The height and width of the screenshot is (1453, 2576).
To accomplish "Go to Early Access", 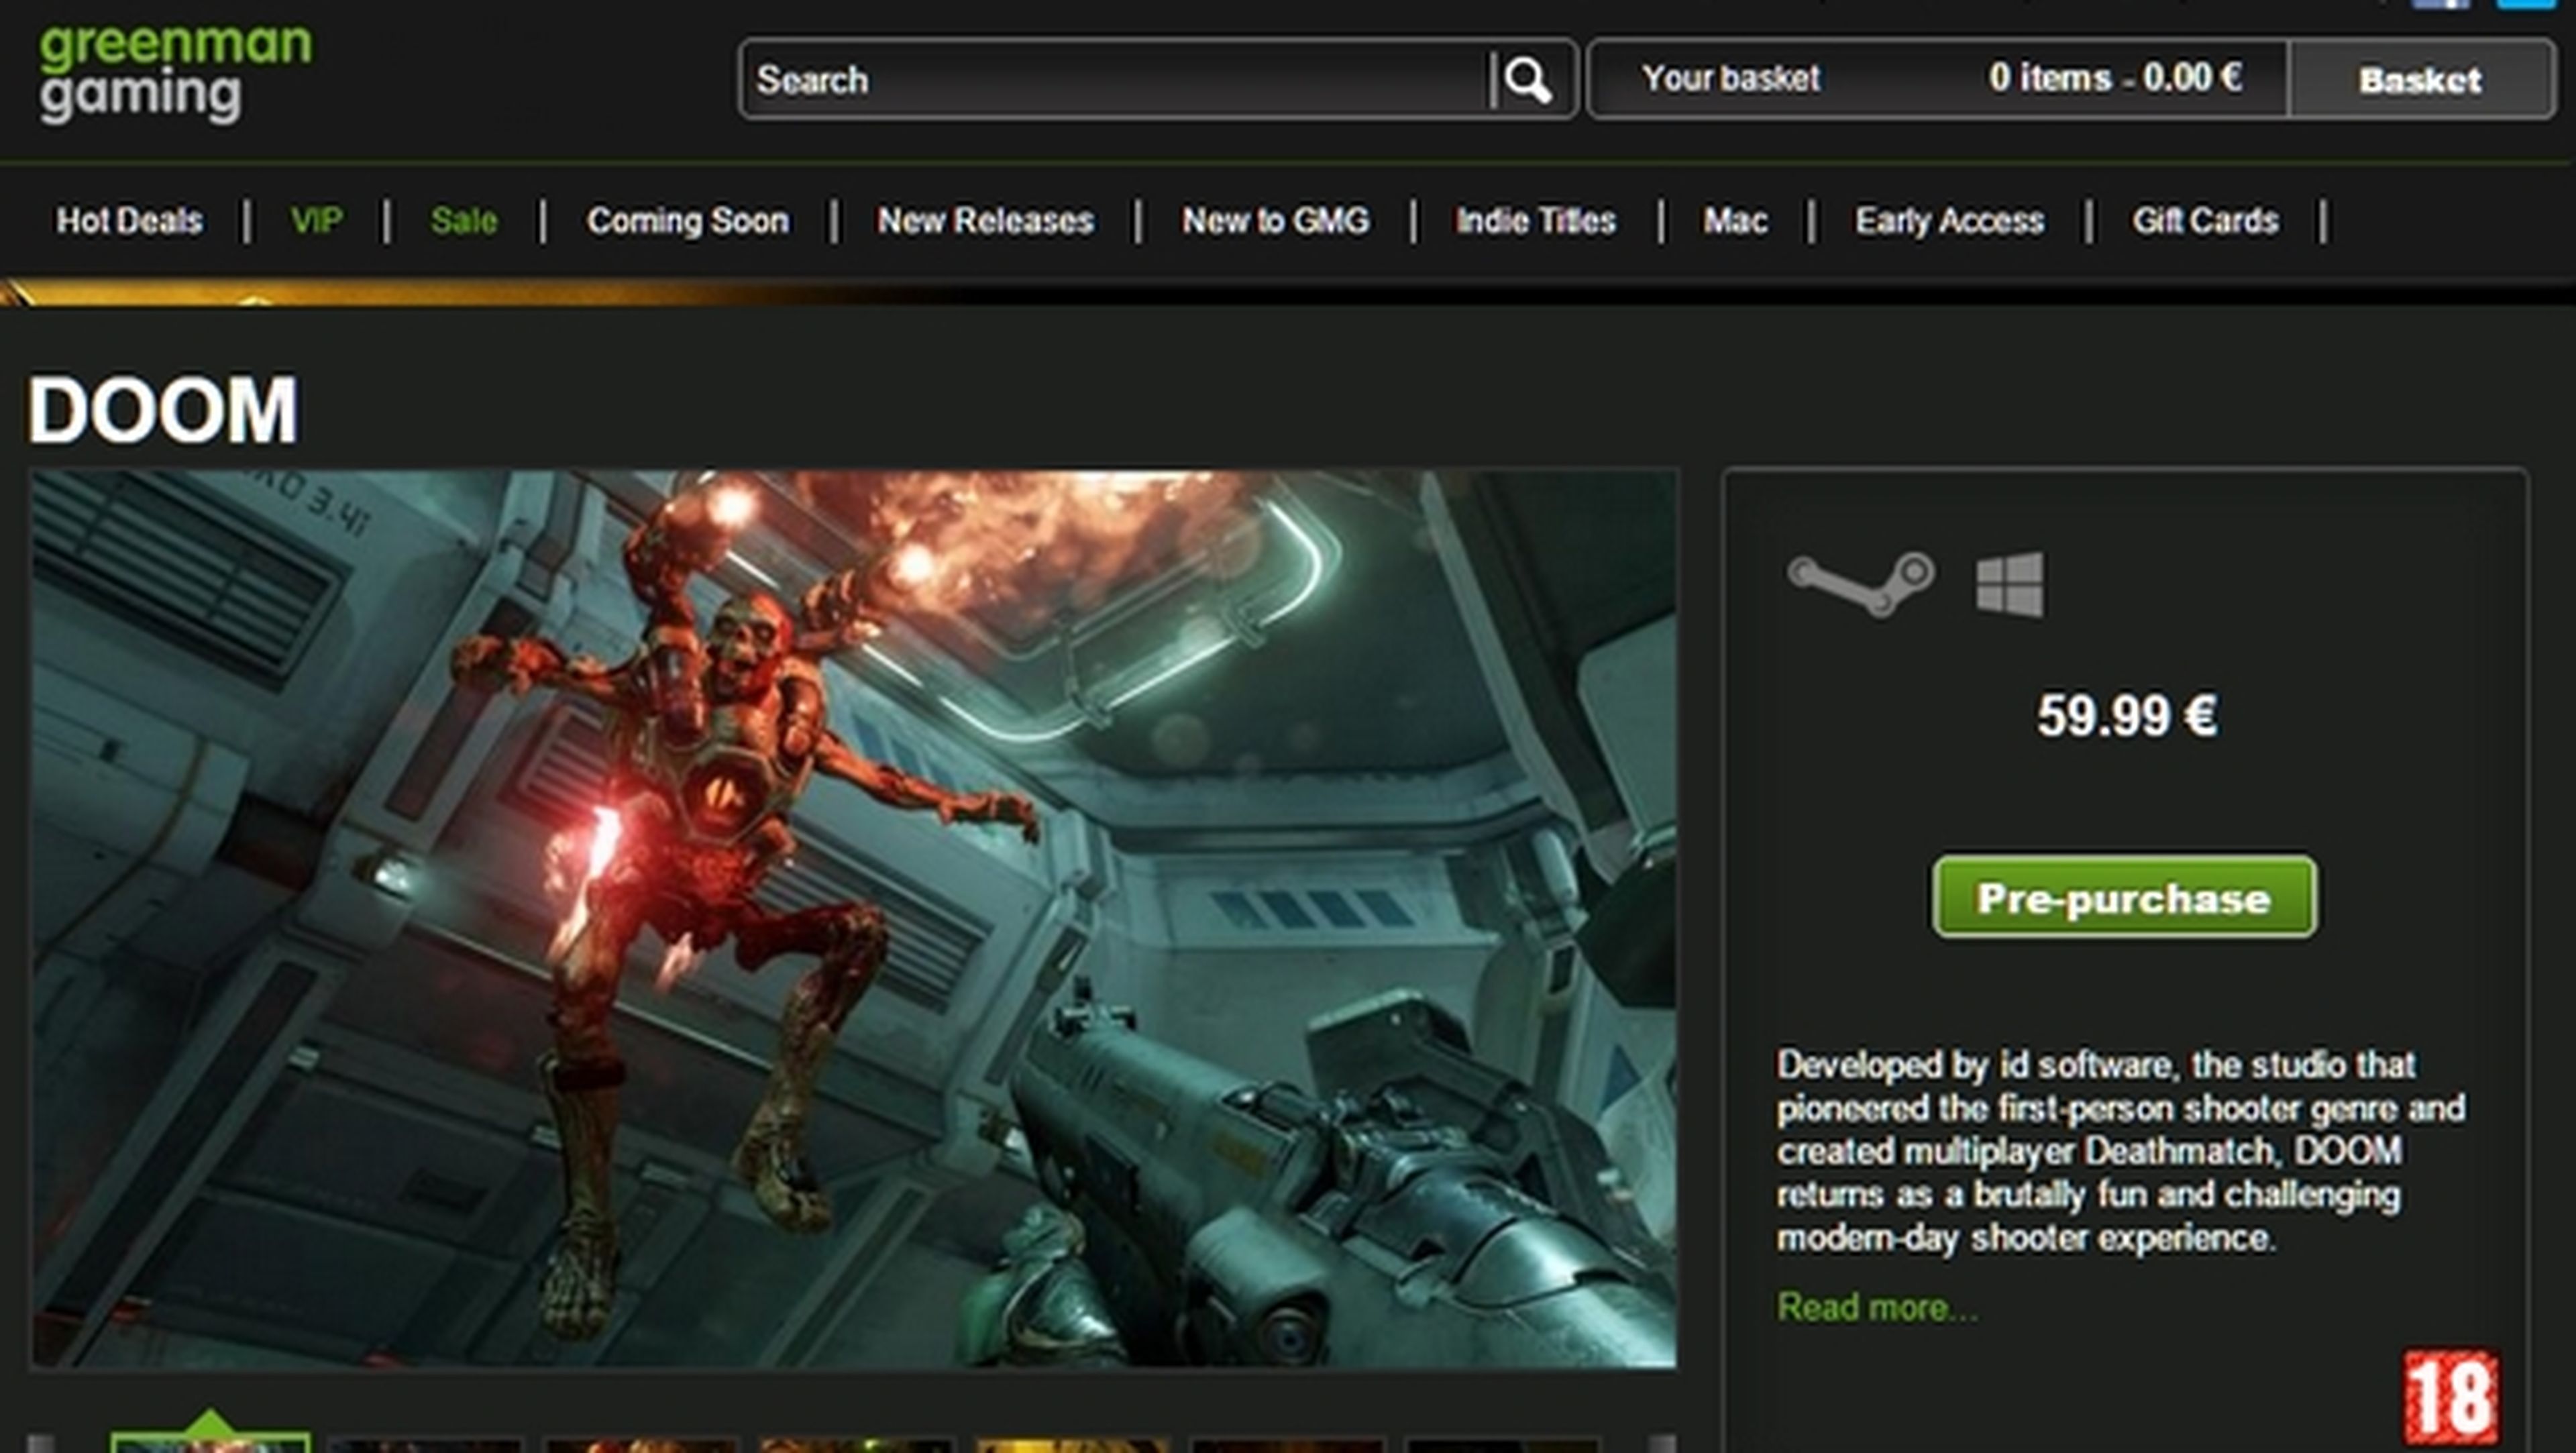I will pyautogui.click(x=1949, y=220).
